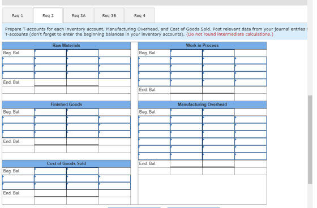
Task: Click Raw Materials Beg. Bal. credit amount field
Action: 83,53
